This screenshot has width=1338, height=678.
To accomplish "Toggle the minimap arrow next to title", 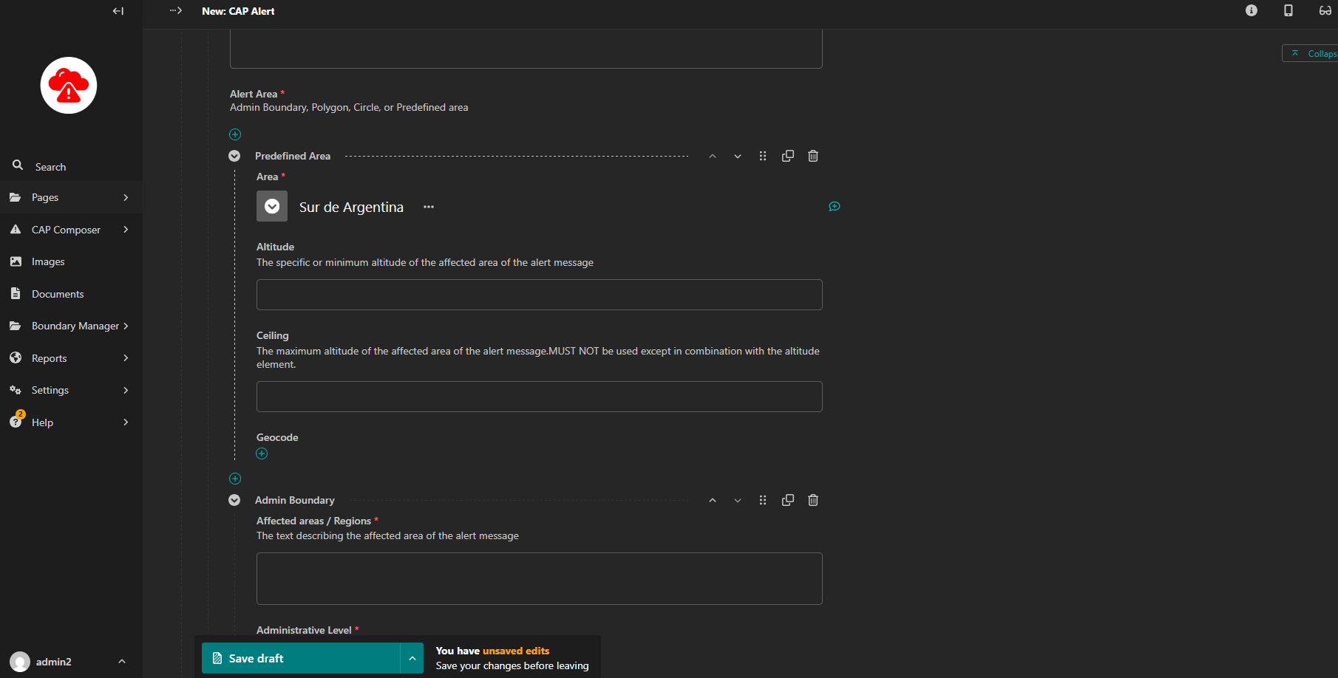I will [x=175, y=10].
